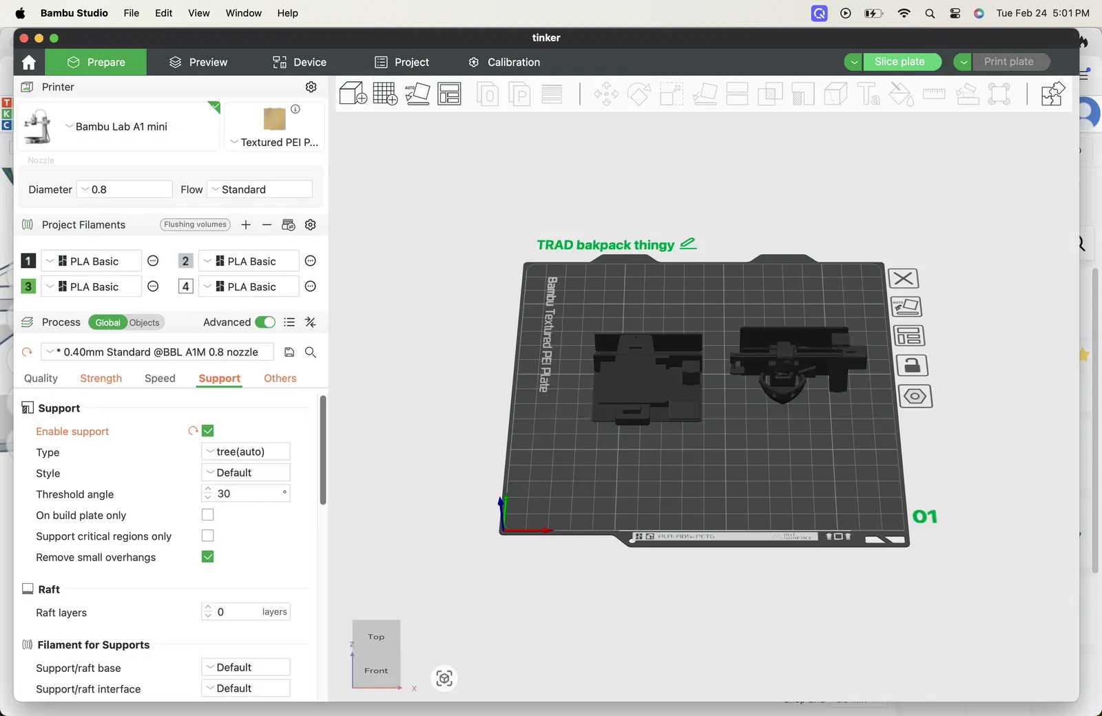Screen dimensions: 1102x716
Task: Toggle the Advanced mode switch
Action: pyautogui.click(x=265, y=322)
